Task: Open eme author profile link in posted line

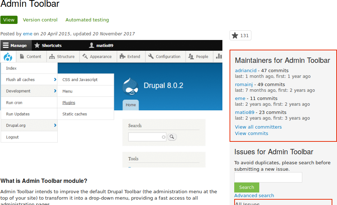Action: tap(28, 34)
